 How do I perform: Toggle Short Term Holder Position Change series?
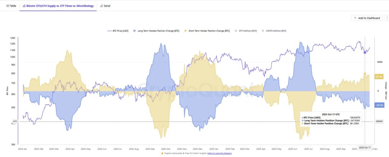208,30
